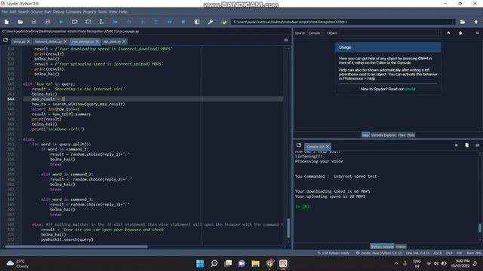The width and height of the screenshot is (483, 271).
Task: Open the Consoles menu
Action: coord(73,12)
